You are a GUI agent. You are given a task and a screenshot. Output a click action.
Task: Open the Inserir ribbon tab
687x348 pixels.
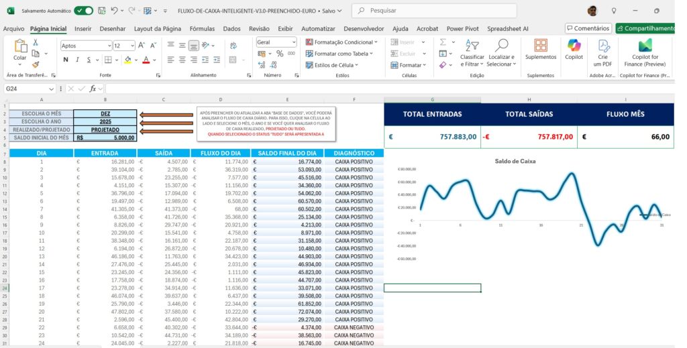83,29
